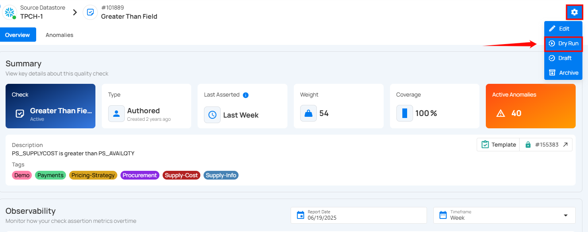Click the Procurement tag
The image size is (588, 232).
click(x=140, y=175)
